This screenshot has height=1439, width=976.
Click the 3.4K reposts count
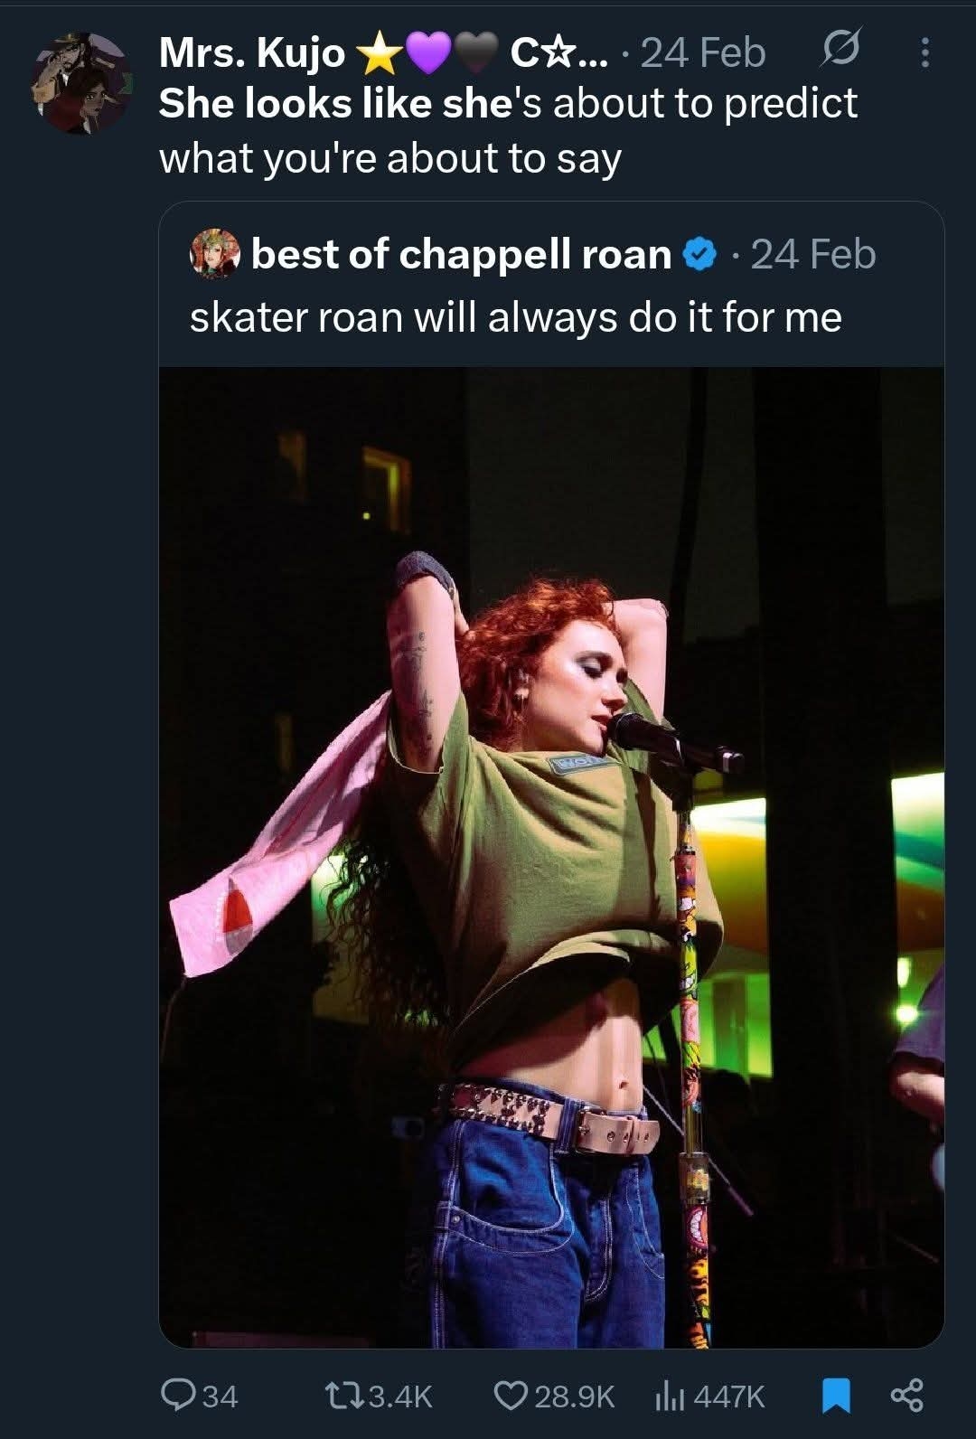[401, 1397]
